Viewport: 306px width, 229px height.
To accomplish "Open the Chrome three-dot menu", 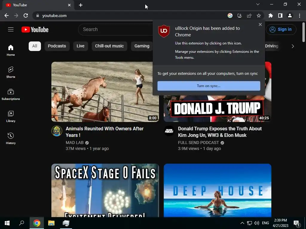I will click(299, 16).
